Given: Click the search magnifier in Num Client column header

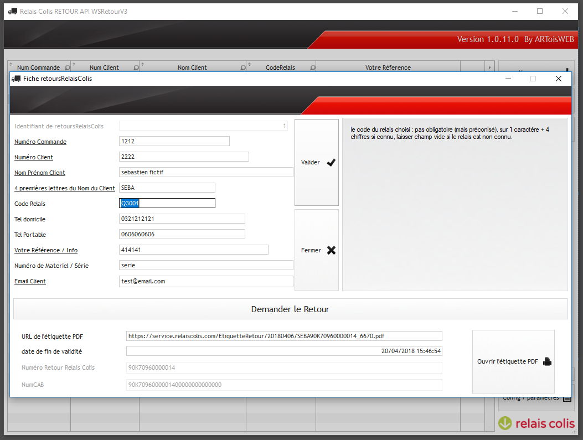Looking at the screenshot, I should (x=136, y=68).
